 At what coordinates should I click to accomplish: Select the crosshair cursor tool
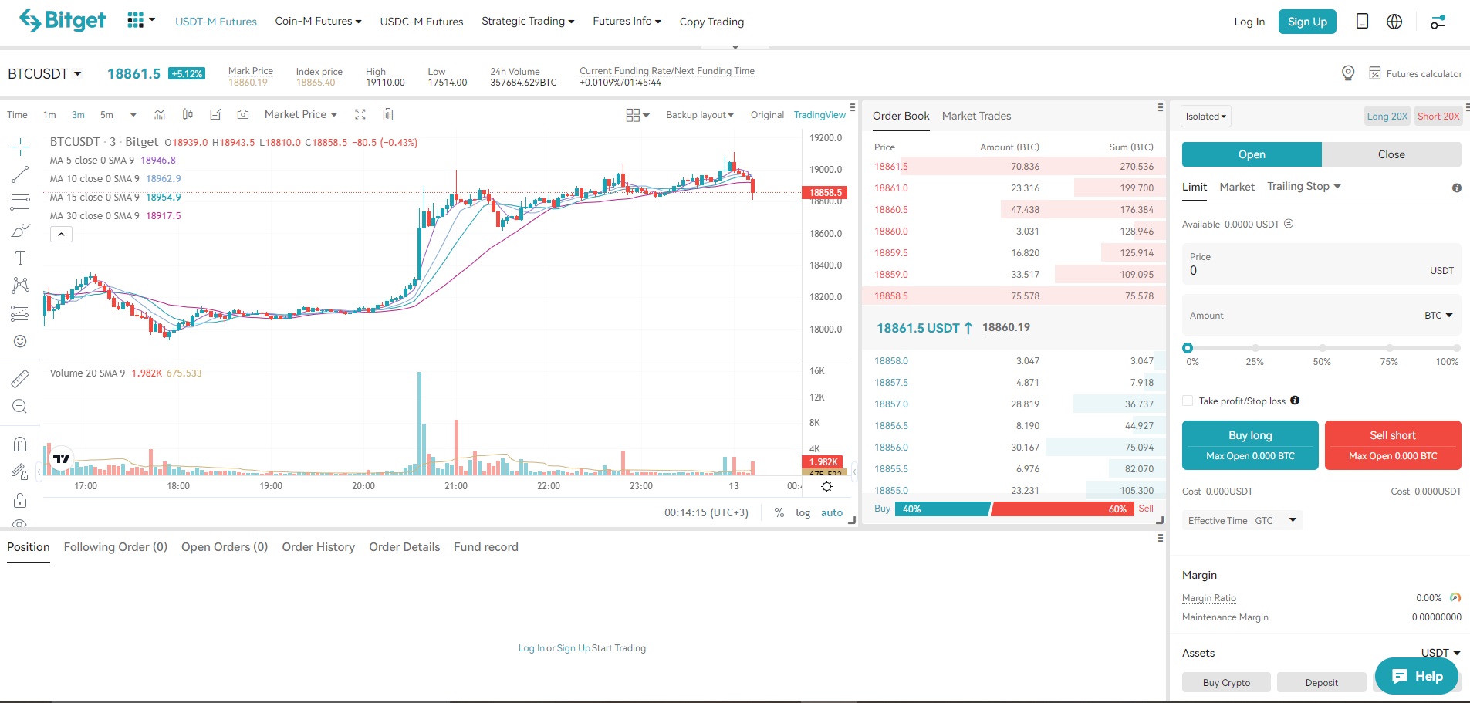21,146
